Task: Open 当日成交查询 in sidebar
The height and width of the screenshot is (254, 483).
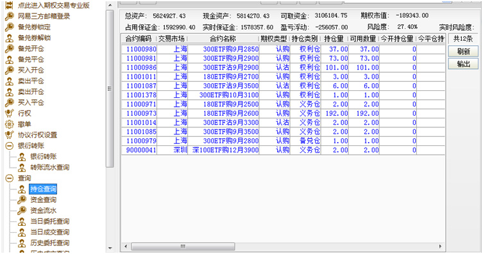Action: [x=49, y=232]
